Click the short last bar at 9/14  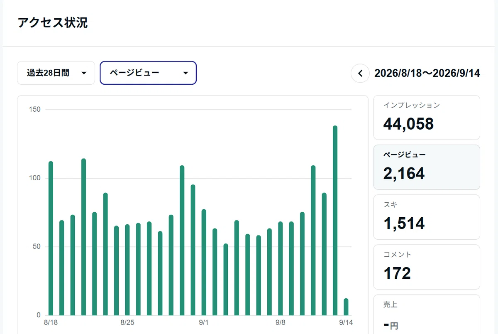(x=346, y=307)
